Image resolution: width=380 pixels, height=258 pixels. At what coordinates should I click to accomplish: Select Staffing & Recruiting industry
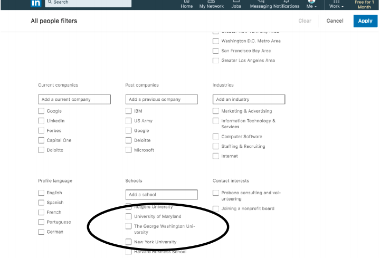pos(216,146)
